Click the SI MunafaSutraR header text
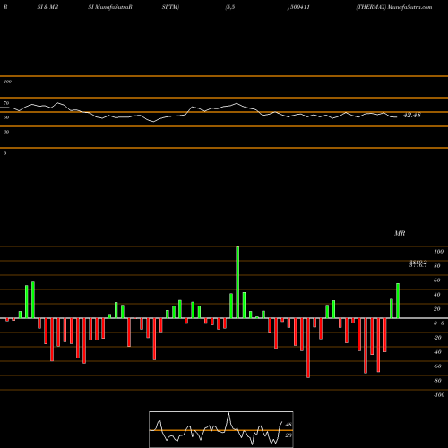The height and width of the screenshot is (448, 448). coord(110,7)
